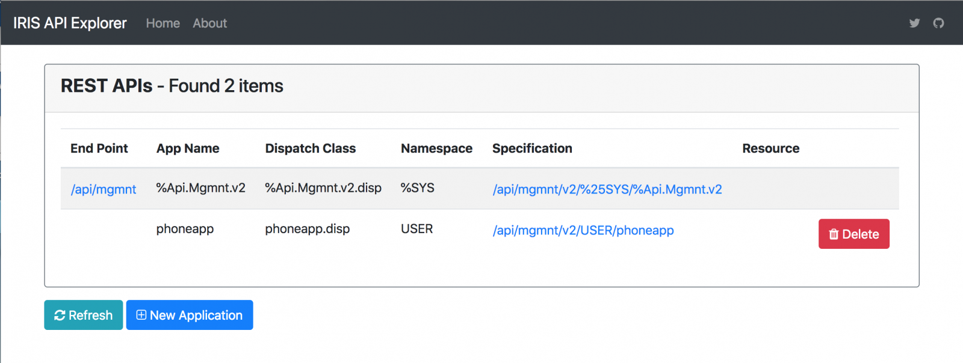The height and width of the screenshot is (363, 963).
Task: Click the REST APIs panel heading
Action: [x=172, y=86]
